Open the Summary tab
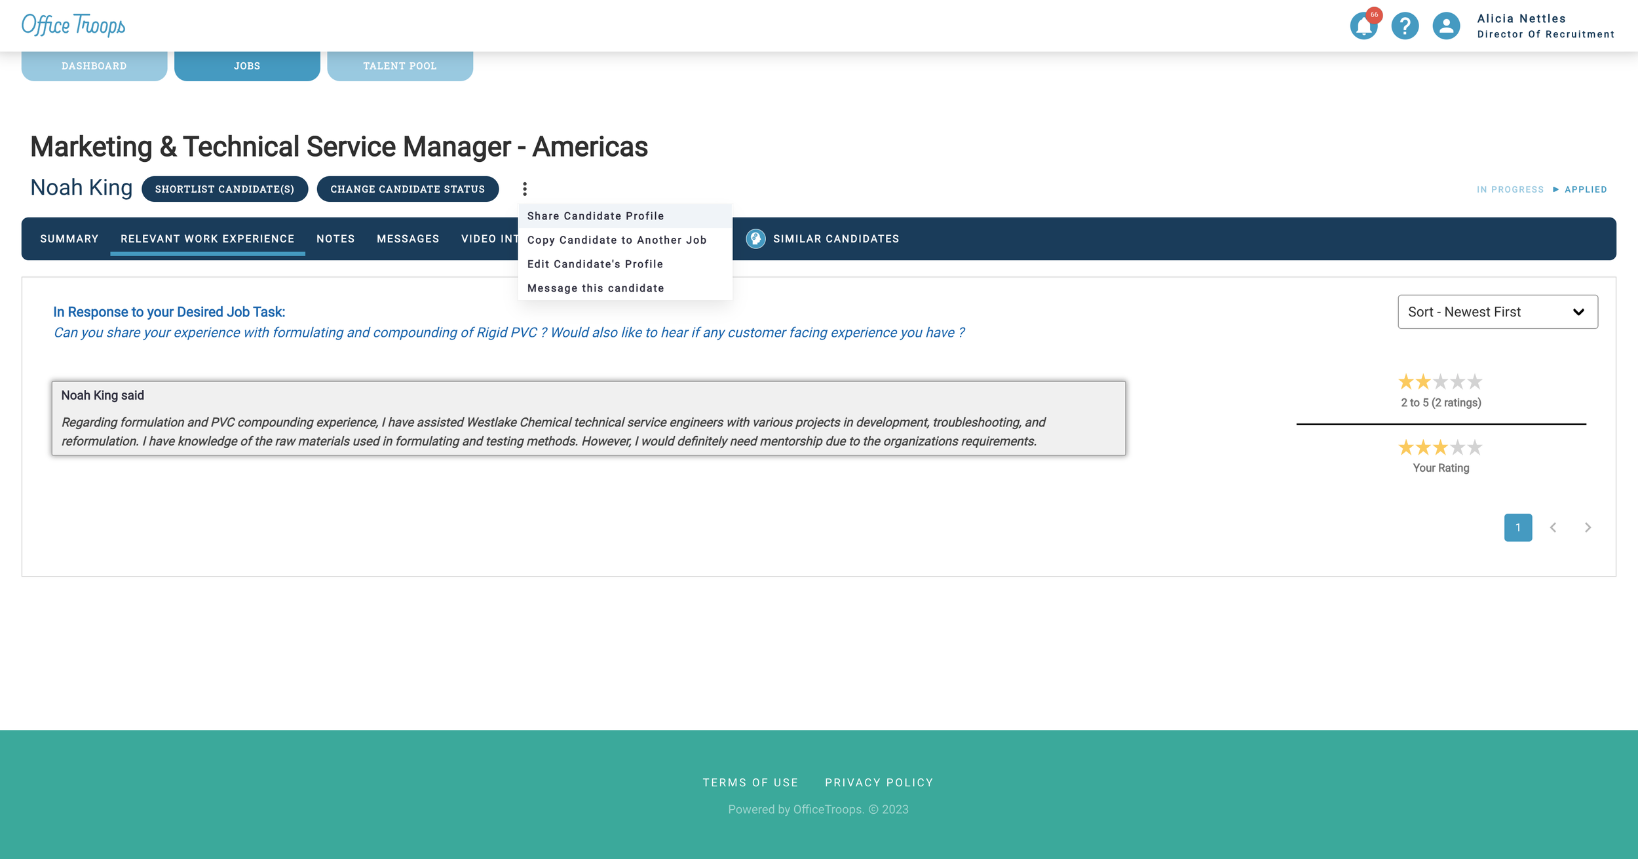 coord(69,239)
